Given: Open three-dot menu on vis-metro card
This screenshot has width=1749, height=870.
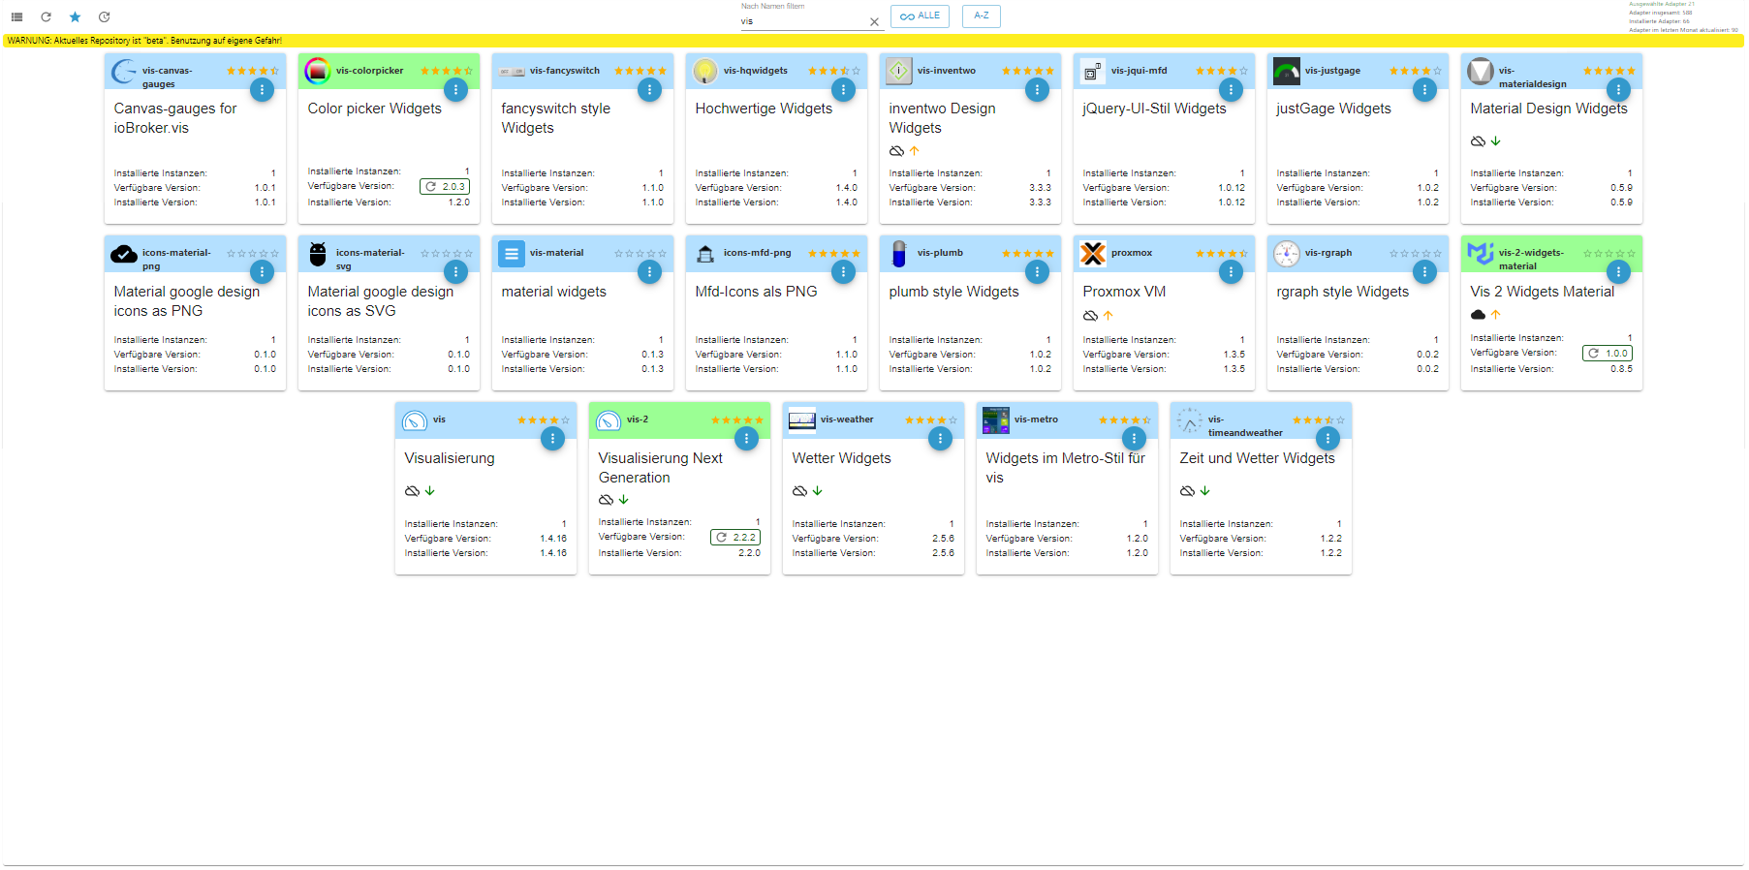Looking at the screenshot, I should 1134,439.
